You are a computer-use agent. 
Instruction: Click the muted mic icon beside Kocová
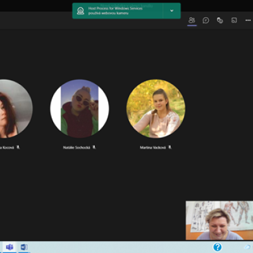(x=18, y=147)
